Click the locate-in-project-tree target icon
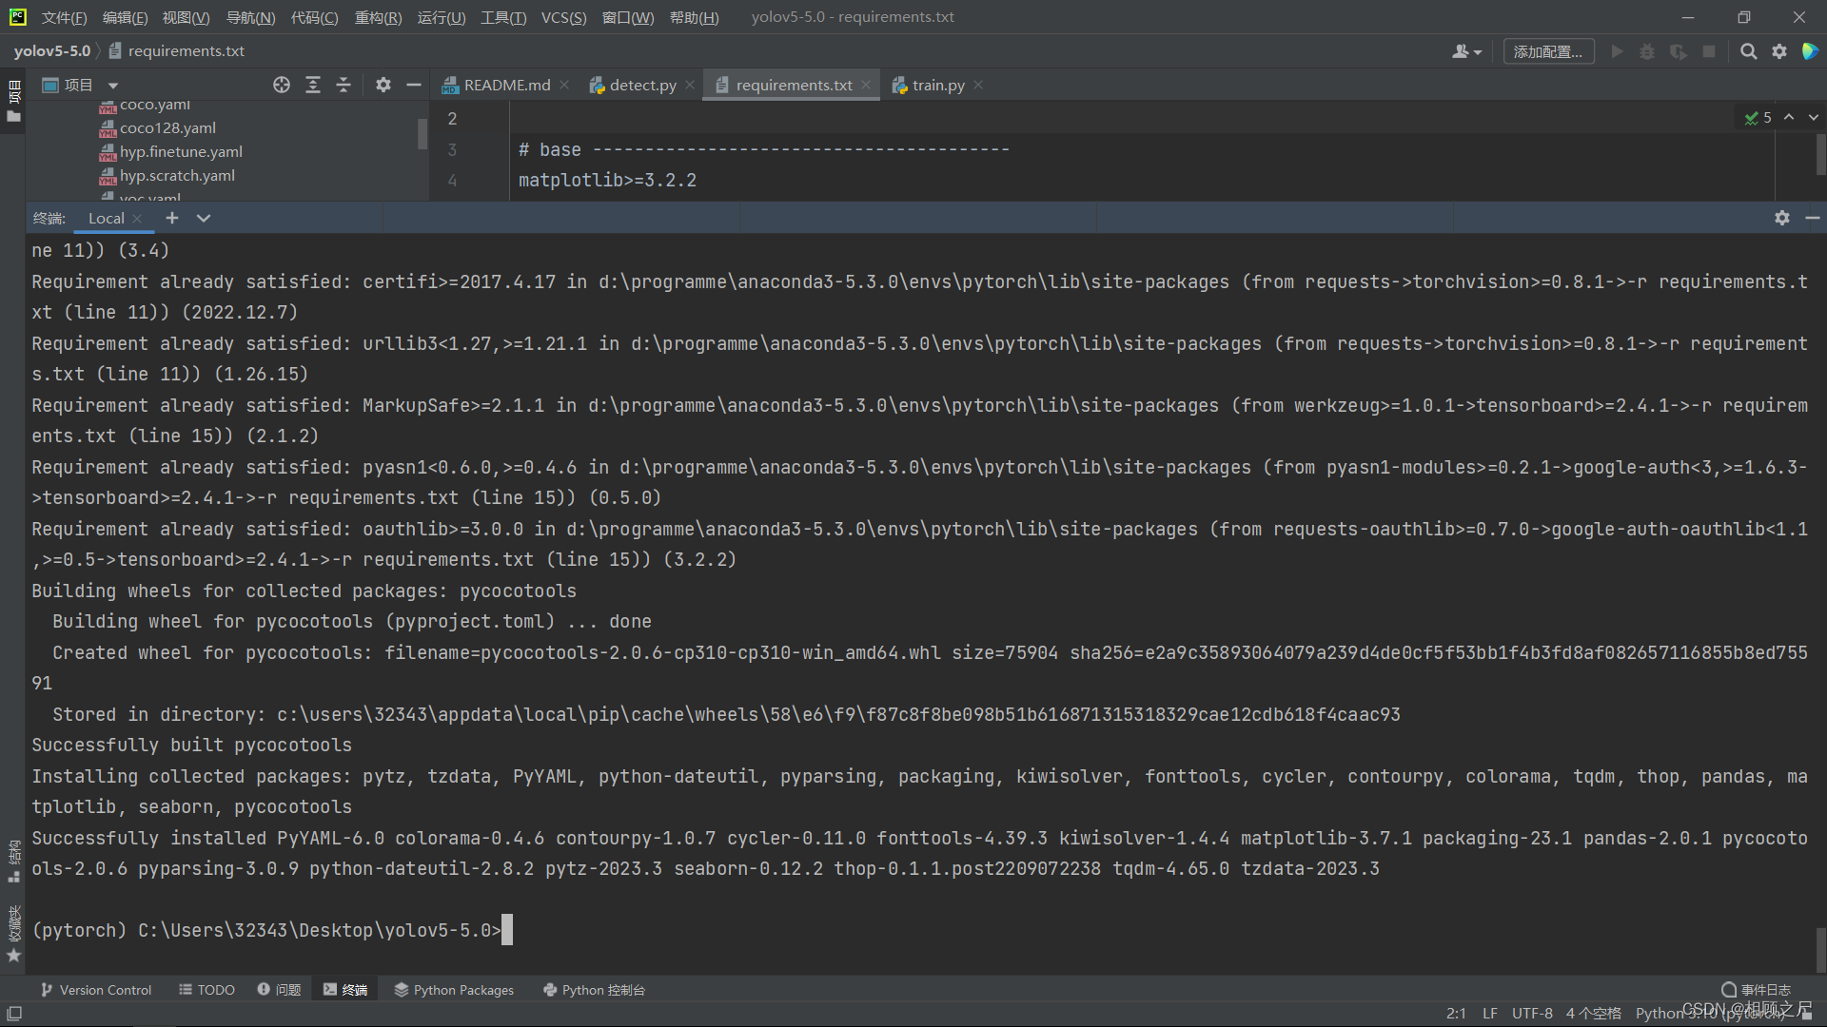 282,86
